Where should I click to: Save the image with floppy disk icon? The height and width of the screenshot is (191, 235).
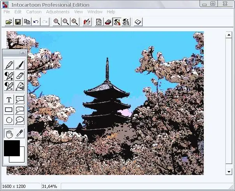coord(18,22)
